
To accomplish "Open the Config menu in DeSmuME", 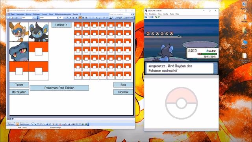I will [166, 14].
